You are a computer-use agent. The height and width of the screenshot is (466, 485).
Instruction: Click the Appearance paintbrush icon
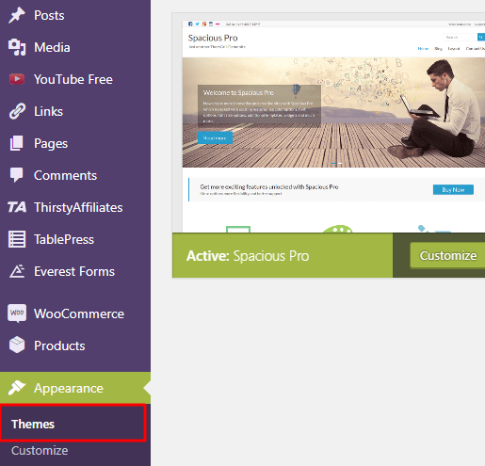[17, 388]
